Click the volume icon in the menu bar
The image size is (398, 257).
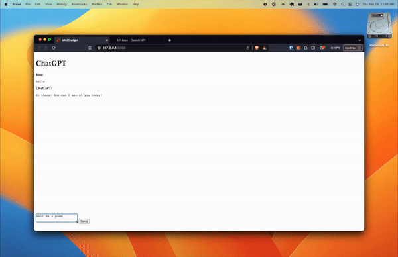pyautogui.click(x=316, y=5)
